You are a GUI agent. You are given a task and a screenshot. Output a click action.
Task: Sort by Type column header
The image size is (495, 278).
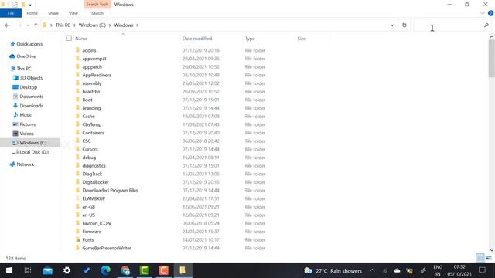[x=250, y=39]
